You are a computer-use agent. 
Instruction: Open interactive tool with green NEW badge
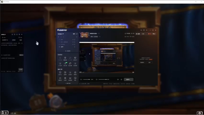click(x=65, y=64)
